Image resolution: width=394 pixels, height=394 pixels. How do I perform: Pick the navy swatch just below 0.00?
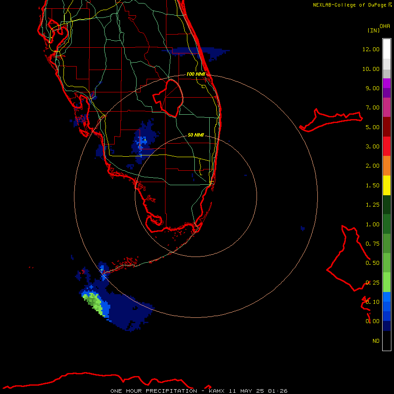(387, 326)
